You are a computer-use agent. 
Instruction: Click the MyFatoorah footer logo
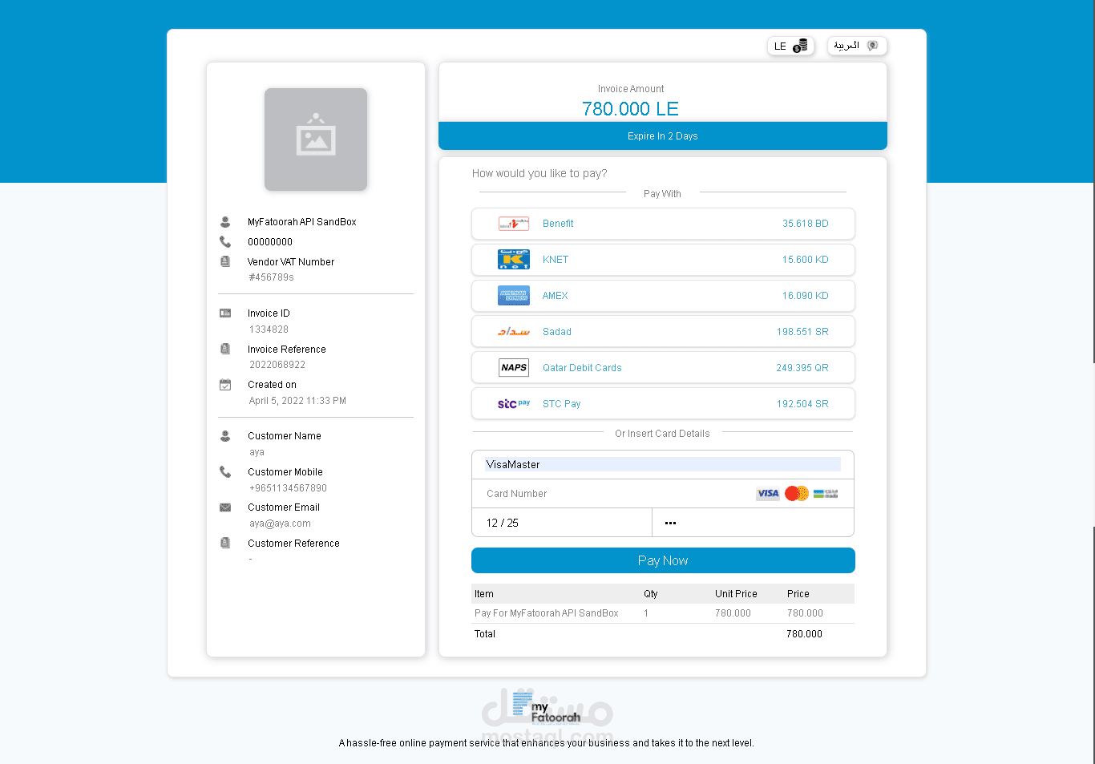tap(546, 708)
